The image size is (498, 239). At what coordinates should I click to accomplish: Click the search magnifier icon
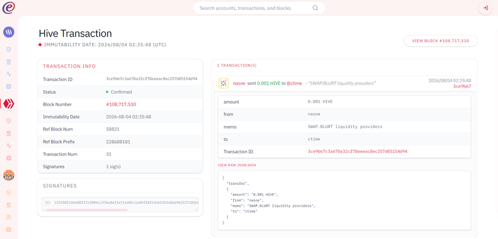(x=315, y=8)
